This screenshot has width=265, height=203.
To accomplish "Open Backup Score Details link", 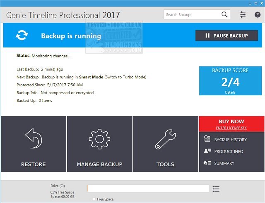I will click(x=230, y=92).
